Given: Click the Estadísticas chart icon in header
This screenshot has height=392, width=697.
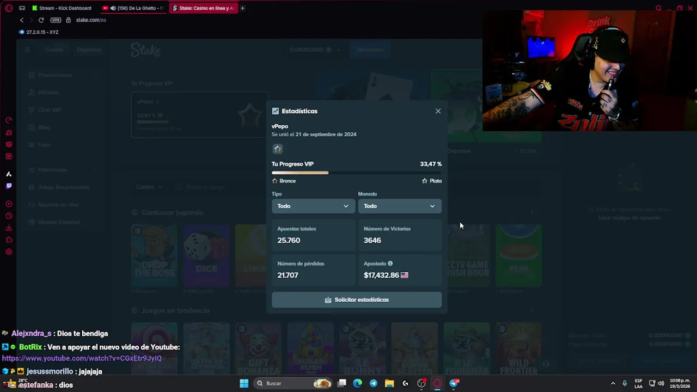Looking at the screenshot, I should tap(276, 111).
